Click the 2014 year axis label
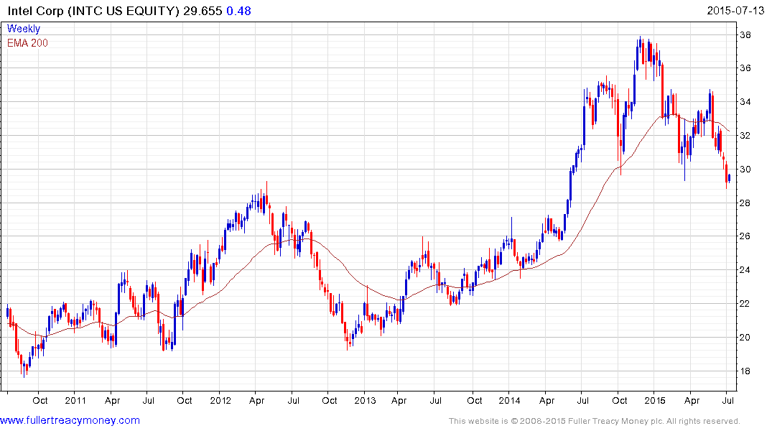 (509, 400)
